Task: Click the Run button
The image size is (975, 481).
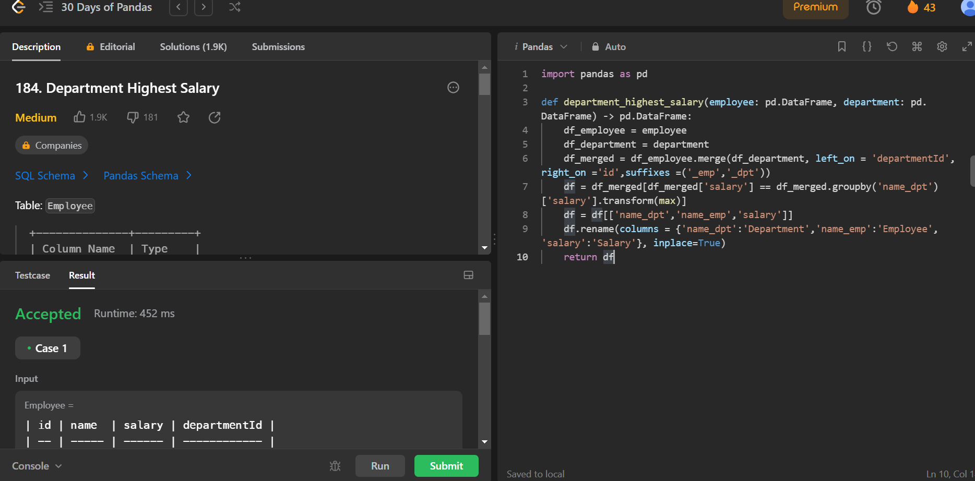Action: [380, 466]
